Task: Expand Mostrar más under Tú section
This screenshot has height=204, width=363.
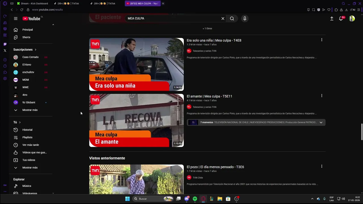Action: tap(31, 167)
